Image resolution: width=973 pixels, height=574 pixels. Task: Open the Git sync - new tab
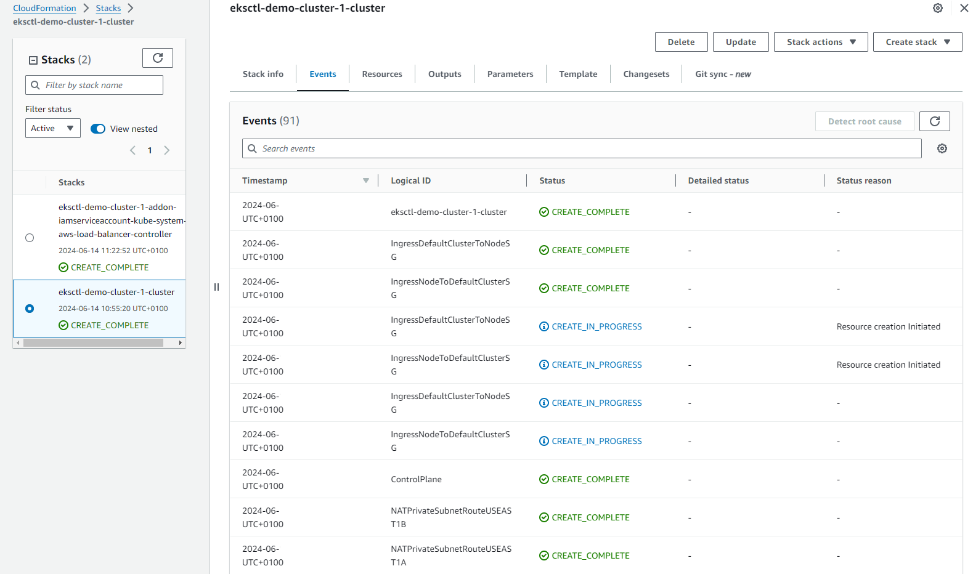723,74
